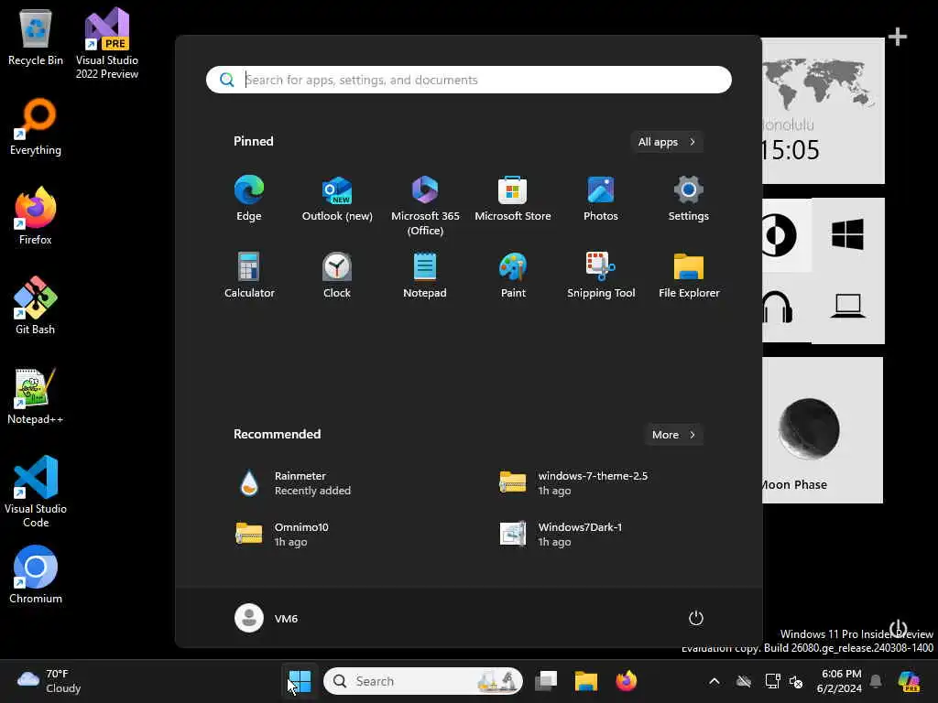Click the network icon in system tray
938x703 pixels.
tap(772, 681)
